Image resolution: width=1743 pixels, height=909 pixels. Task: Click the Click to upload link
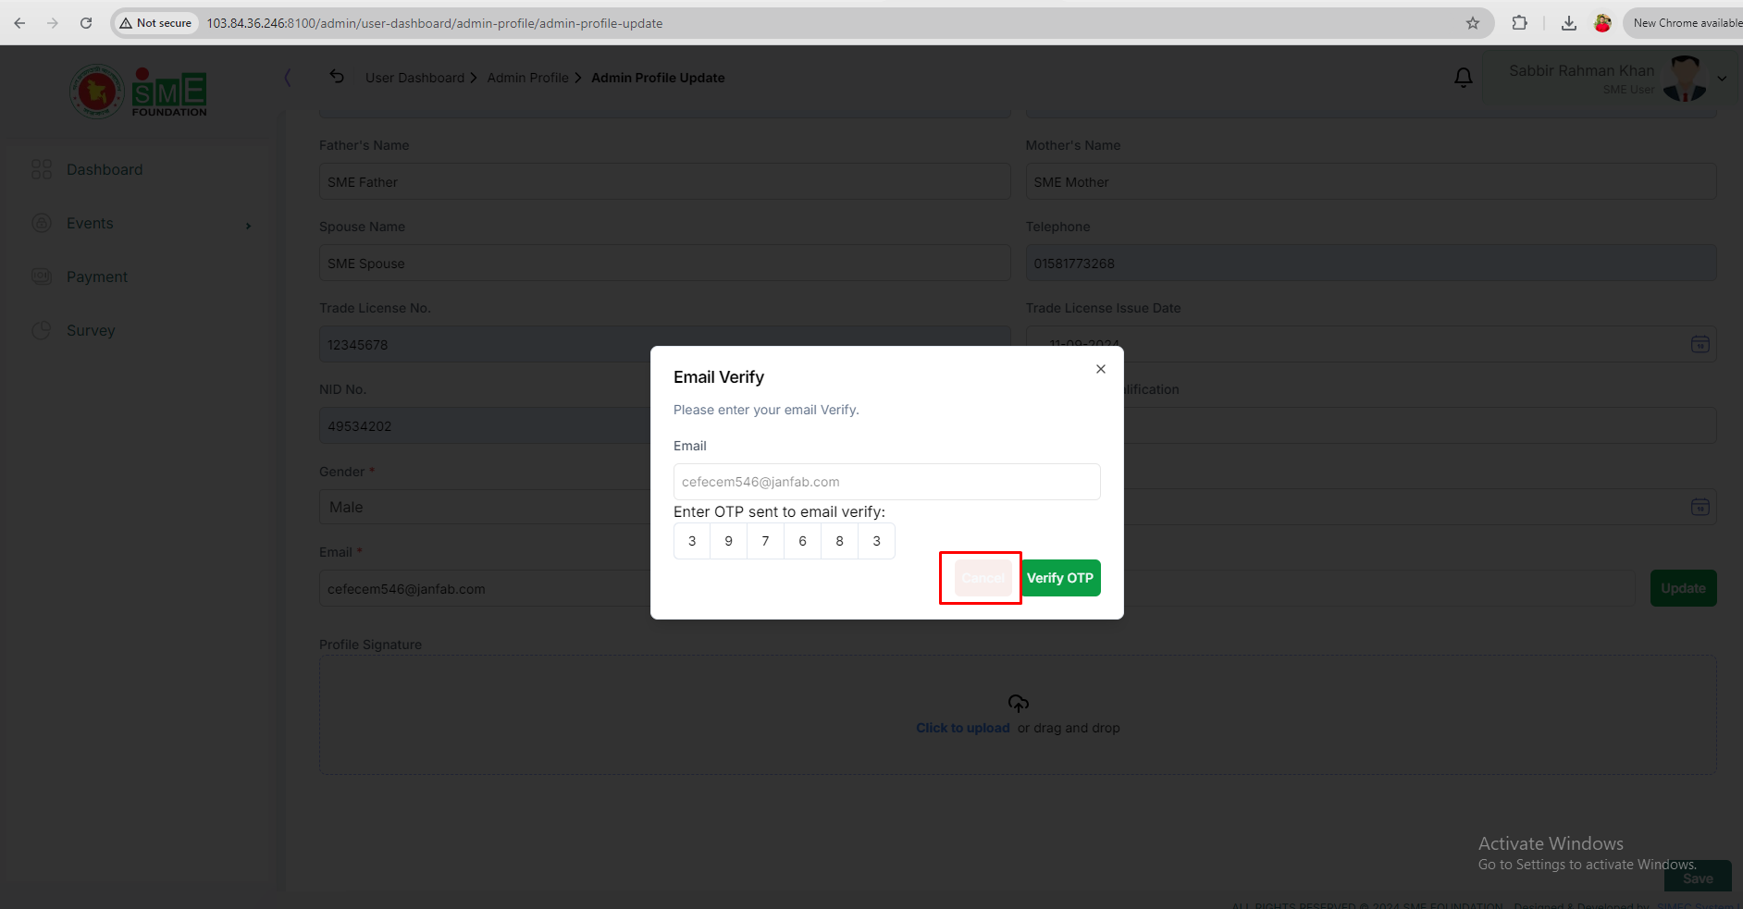[x=963, y=728]
